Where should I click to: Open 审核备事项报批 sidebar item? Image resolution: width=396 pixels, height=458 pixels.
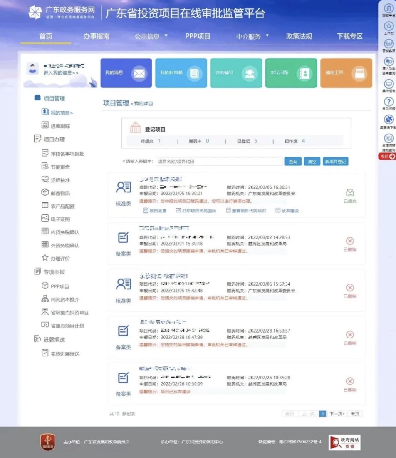(x=63, y=154)
